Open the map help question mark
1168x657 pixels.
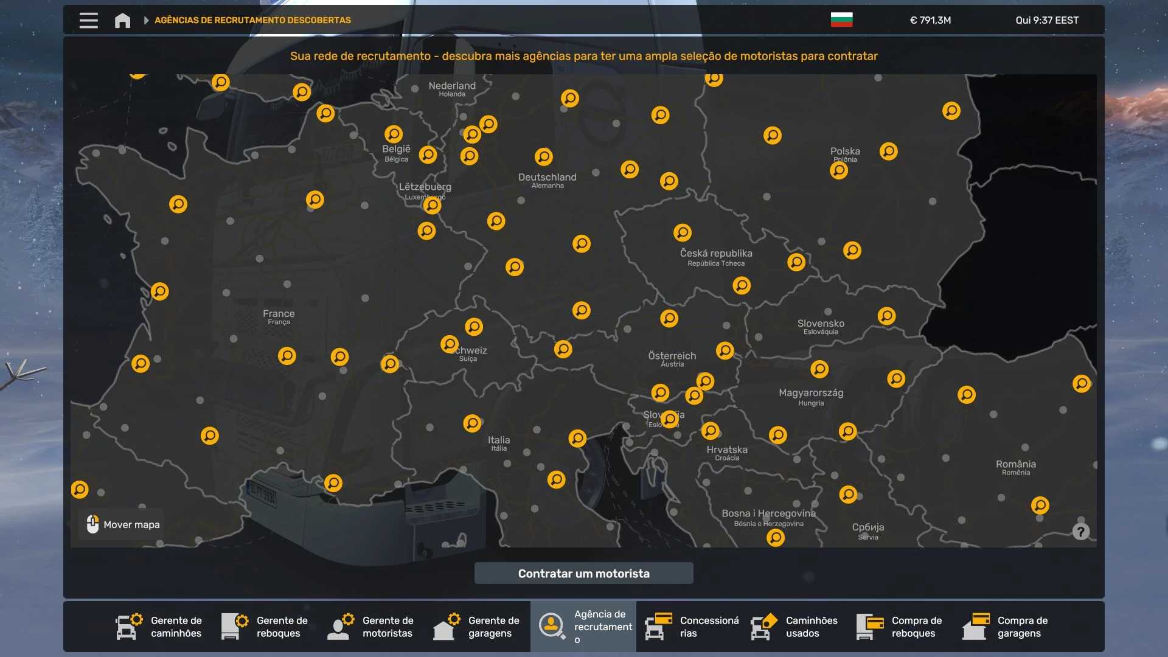pyautogui.click(x=1080, y=532)
